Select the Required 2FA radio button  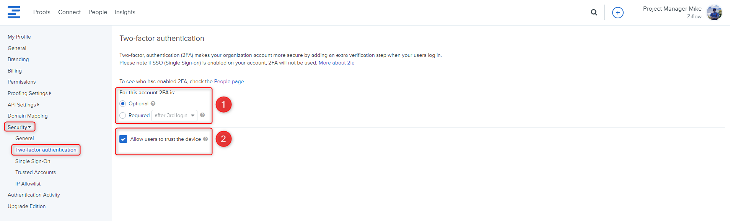click(x=123, y=115)
